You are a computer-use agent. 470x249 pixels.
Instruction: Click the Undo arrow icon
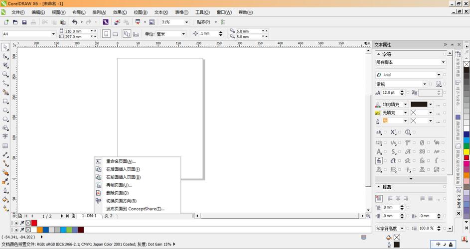(75, 22)
